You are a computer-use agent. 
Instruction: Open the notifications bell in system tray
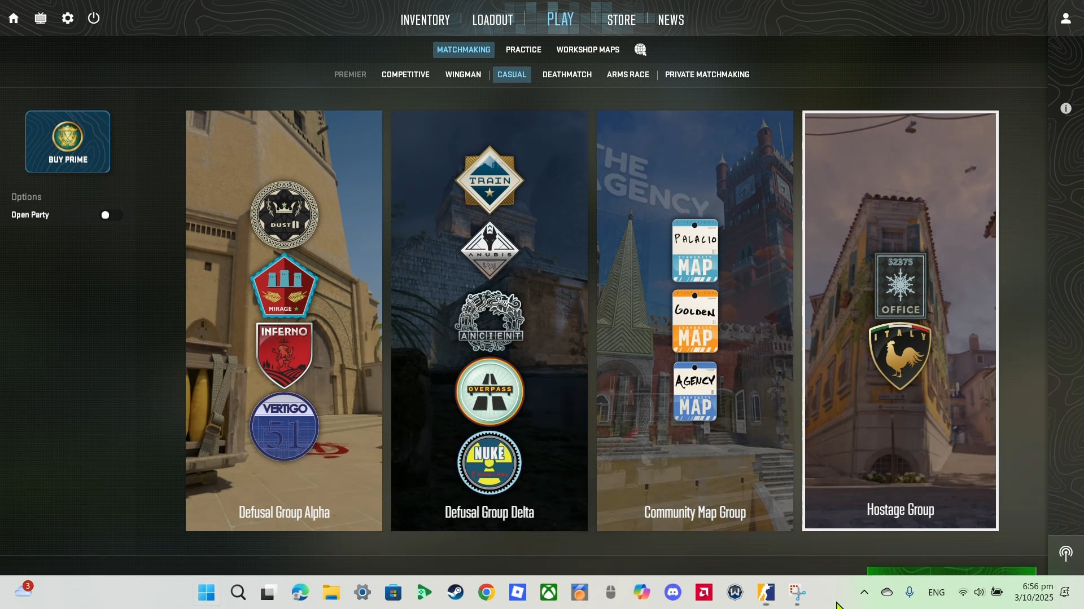click(x=1065, y=592)
